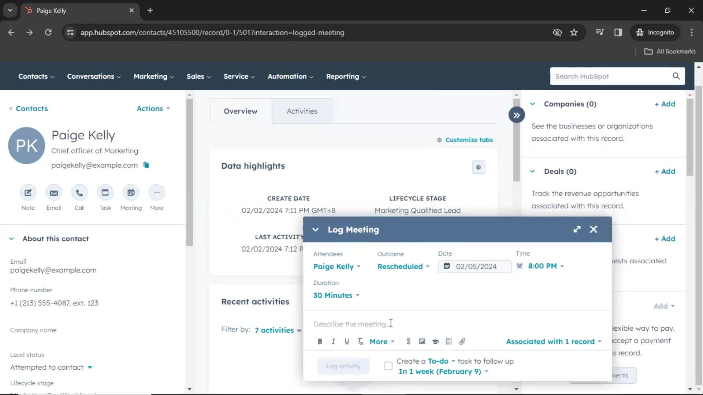Image resolution: width=703 pixels, height=395 pixels.
Task: Open the Marketing navigation menu
Action: click(154, 76)
